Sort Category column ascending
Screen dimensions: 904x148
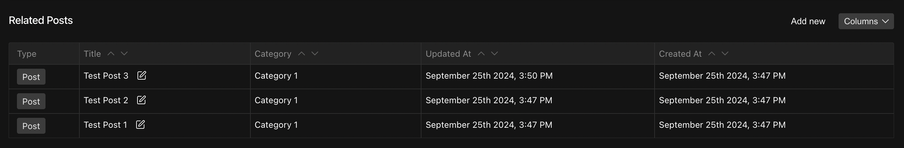(302, 53)
